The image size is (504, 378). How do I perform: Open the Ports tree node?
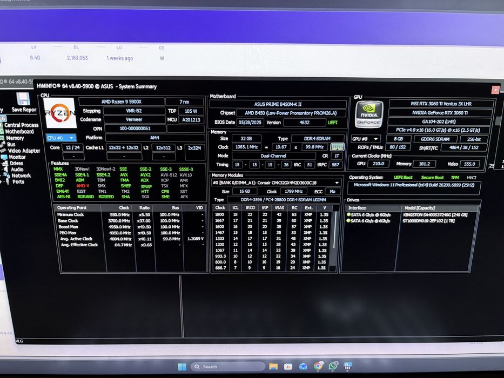[x=18, y=181]
